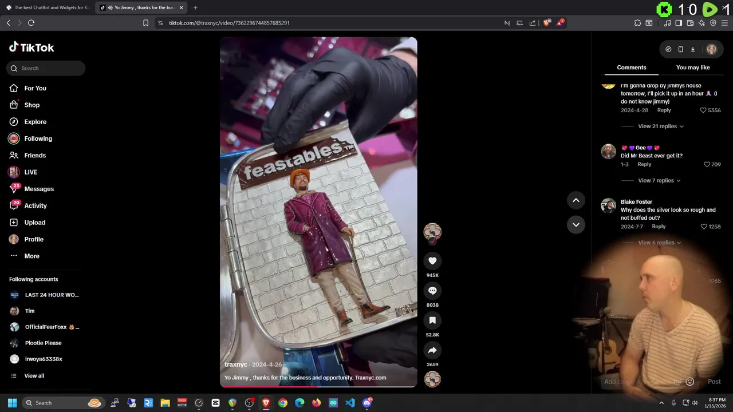This screenshot has height=412, width=733.
Task: Save the video with the bookmark icon
Action: (432, 320)
